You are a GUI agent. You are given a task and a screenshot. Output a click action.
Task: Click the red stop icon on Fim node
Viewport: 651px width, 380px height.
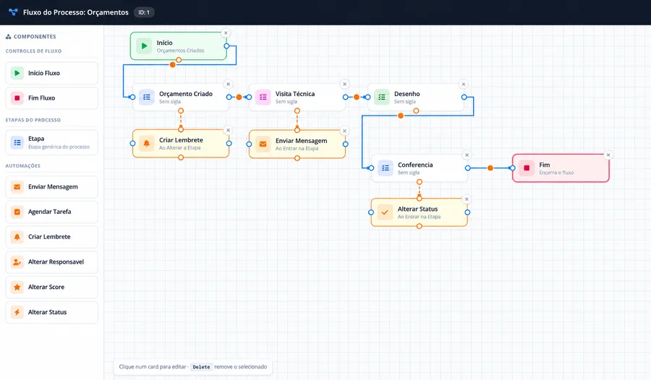[x=527, y=168]
